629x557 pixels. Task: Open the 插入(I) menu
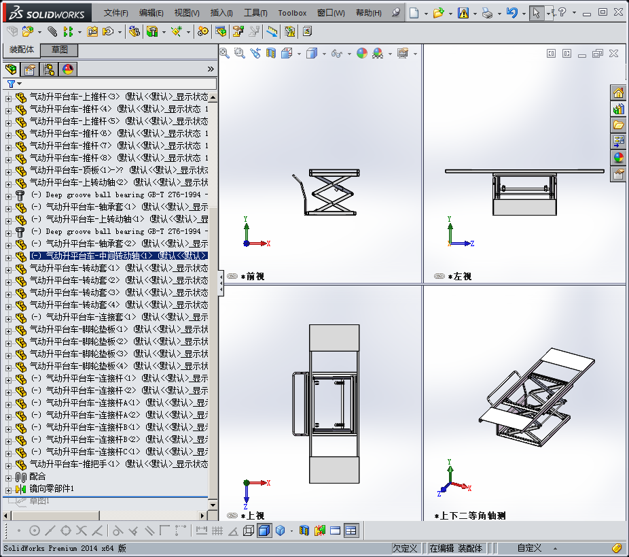221,13
